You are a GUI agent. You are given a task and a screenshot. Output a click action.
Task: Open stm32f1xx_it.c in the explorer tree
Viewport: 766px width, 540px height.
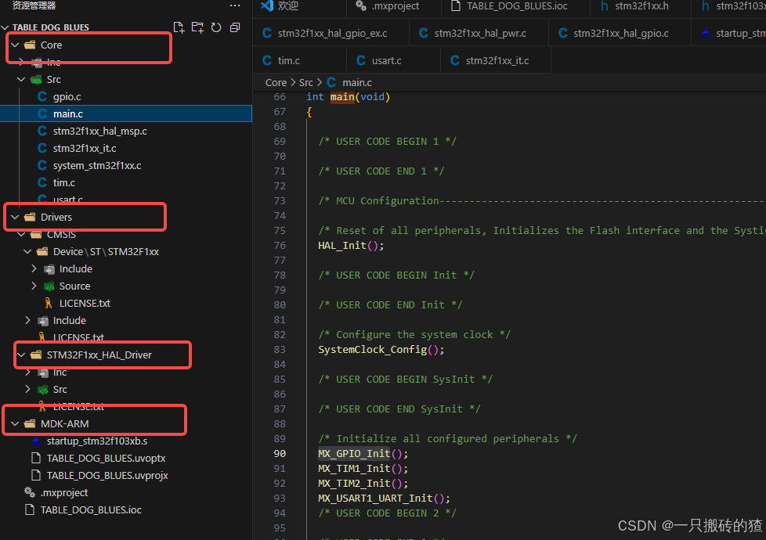tap(85, 148)
